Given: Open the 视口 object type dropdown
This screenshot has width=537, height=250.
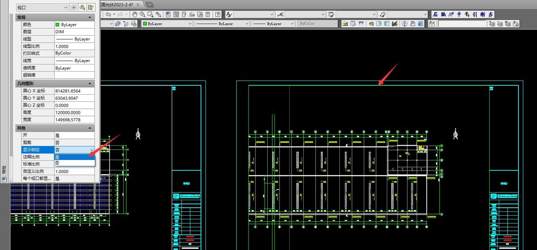Looking at the screenshot, I should click(42, 7).
